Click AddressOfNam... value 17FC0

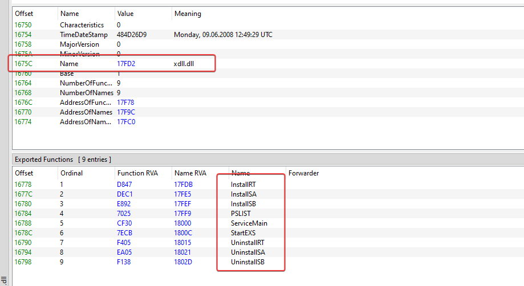(x=126, y=122)
